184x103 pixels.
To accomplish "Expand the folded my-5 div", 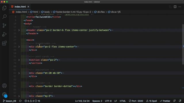I will coord(19,96).
